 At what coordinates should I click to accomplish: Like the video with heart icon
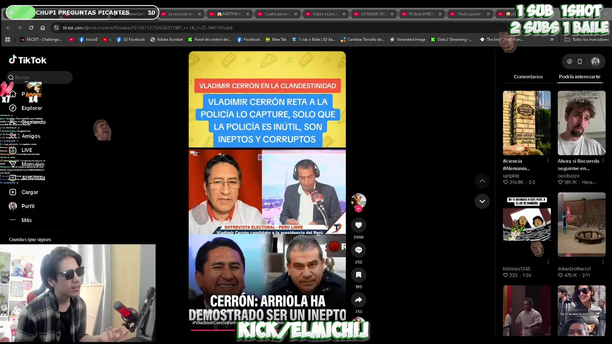(x=359, y=225)
